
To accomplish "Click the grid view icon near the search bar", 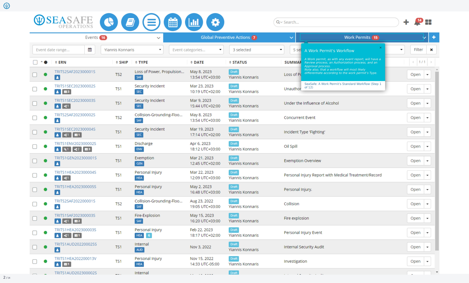I will pos(428,22).
